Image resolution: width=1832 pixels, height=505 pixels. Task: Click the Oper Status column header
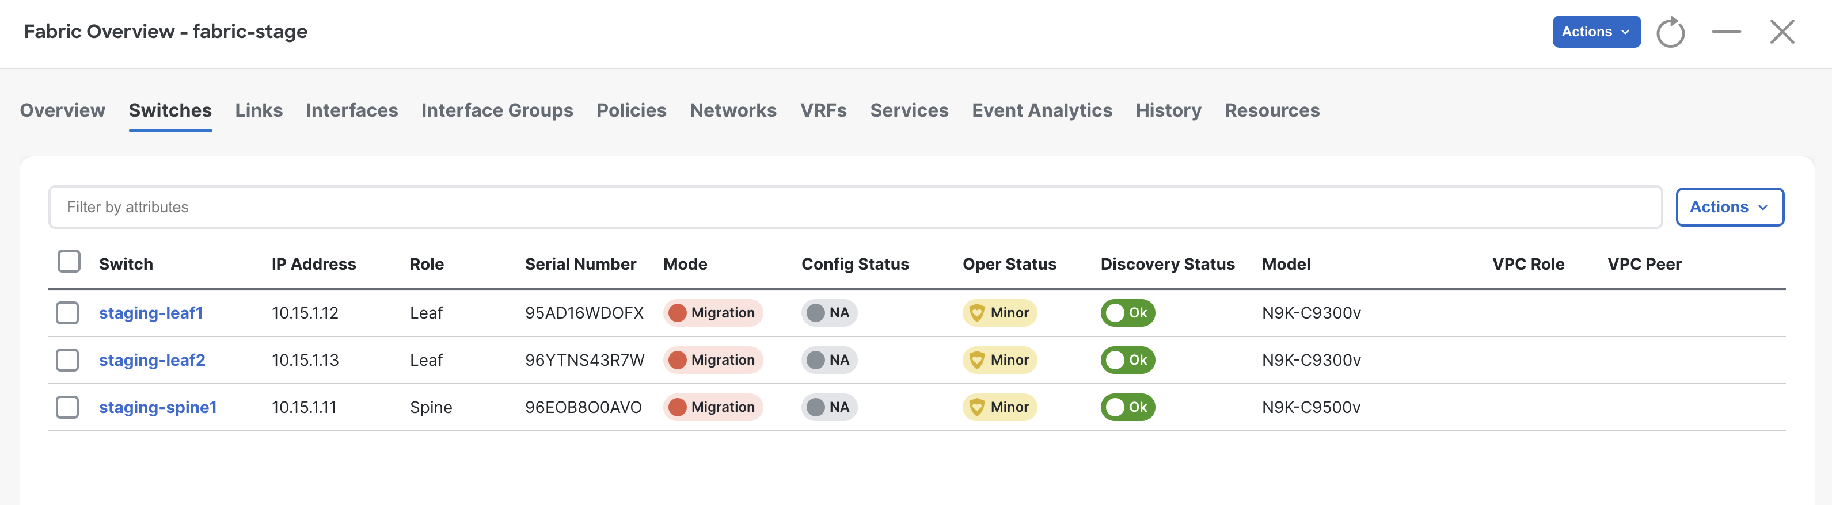tap(1009, 264)
